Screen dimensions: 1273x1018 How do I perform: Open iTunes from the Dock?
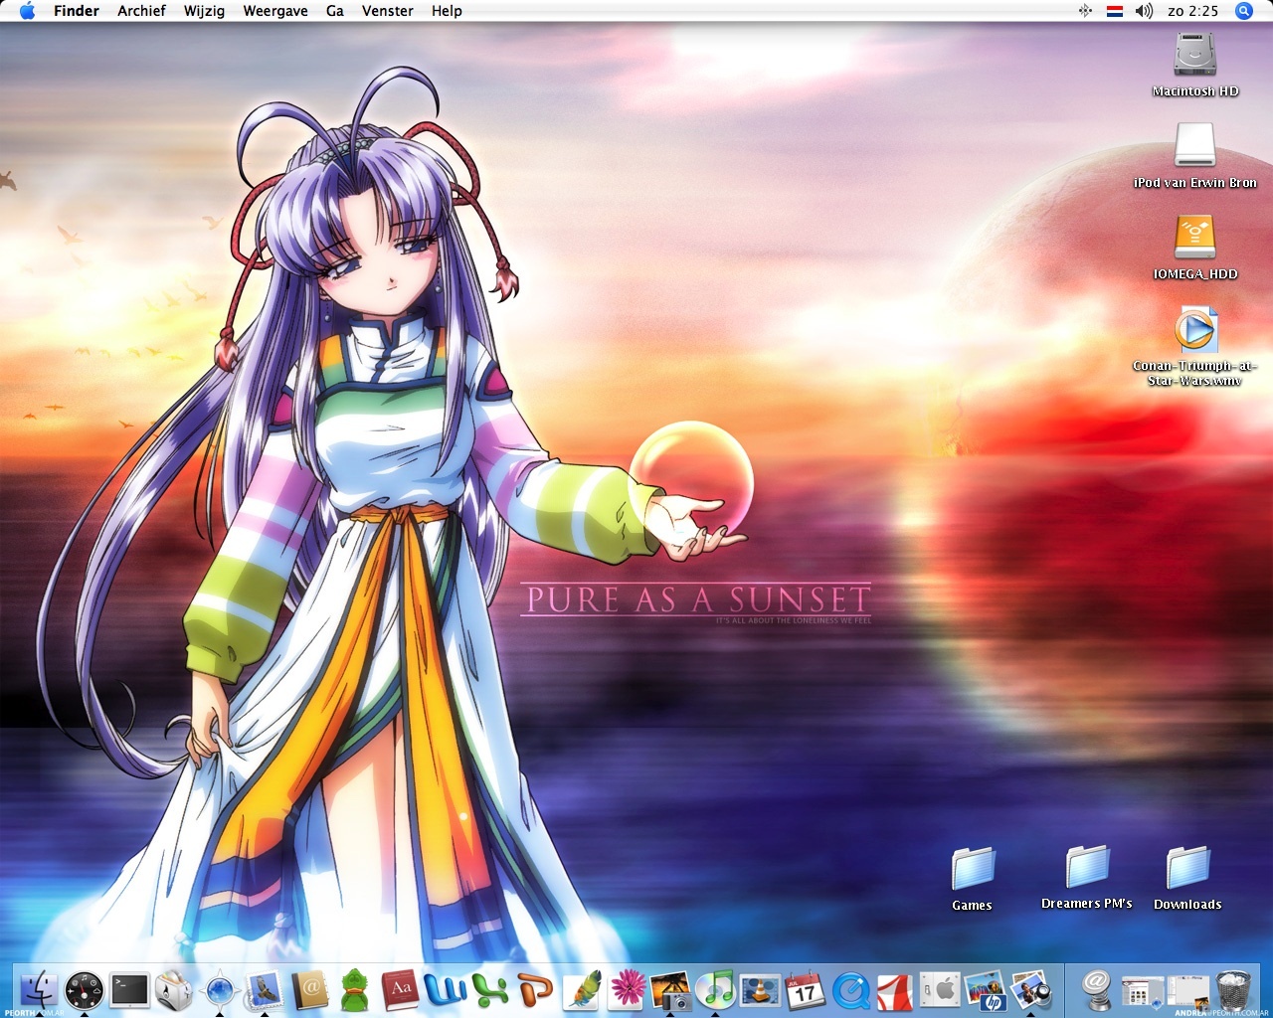click(x=715, y=990)
